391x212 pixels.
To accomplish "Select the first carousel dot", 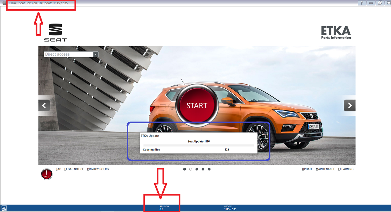I will pos(185,169).
